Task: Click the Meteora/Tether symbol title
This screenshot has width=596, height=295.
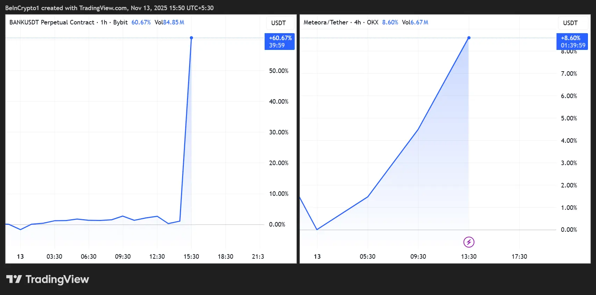Action: tap(325, 22)
